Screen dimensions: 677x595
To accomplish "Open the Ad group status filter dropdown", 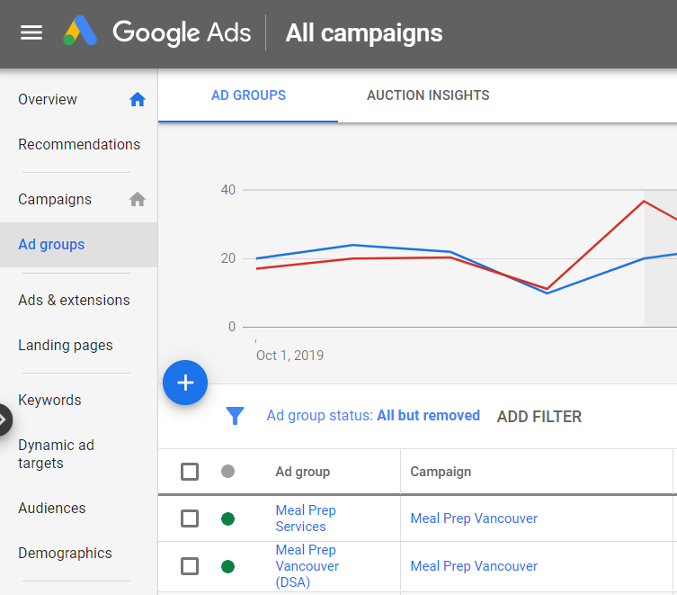I will point(373,416).
